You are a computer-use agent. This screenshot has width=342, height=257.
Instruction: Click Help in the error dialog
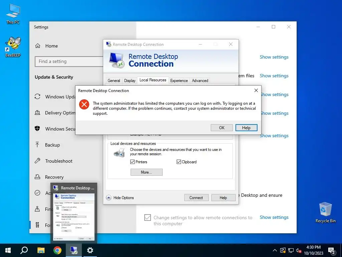(x=246, y=127)
